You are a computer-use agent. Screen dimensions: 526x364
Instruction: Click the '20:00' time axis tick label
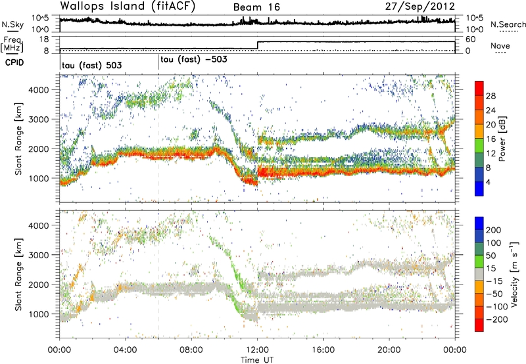(389, 350)
